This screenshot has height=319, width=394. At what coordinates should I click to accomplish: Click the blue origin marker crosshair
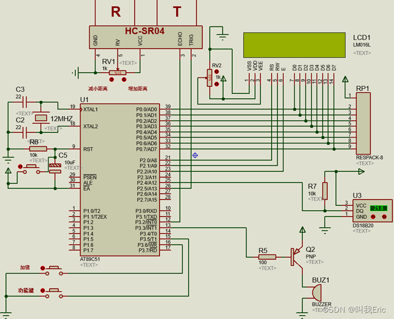coord(195,155)
